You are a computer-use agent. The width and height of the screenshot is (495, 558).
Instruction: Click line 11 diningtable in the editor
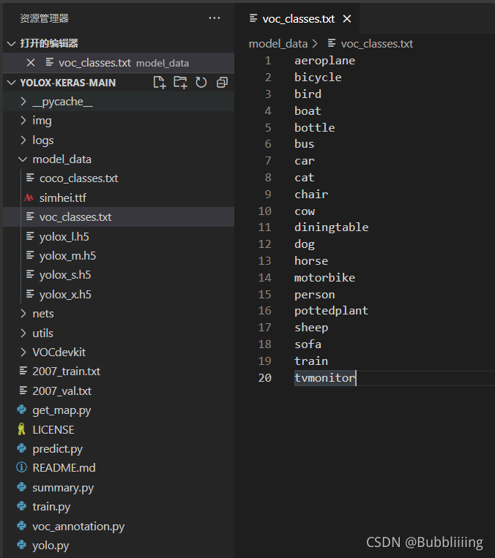click(x=331, y=227)
